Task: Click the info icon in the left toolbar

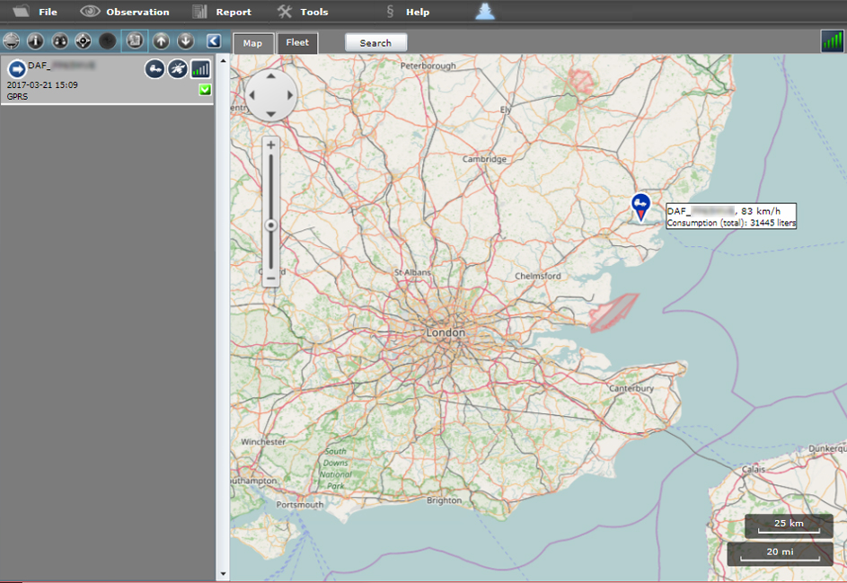Action: pyautogui.click(x=35, y=41)
